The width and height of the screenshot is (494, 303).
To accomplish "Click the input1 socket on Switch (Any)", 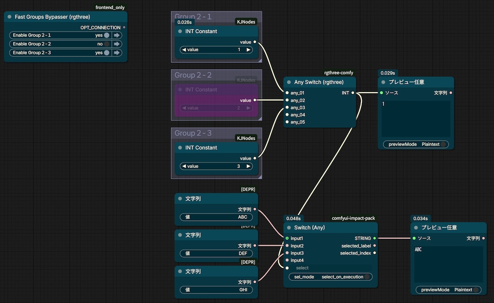I will click(x=287, y=238).
